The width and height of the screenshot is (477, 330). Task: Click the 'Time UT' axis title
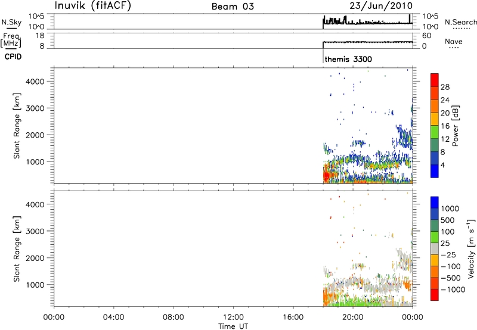233,326
